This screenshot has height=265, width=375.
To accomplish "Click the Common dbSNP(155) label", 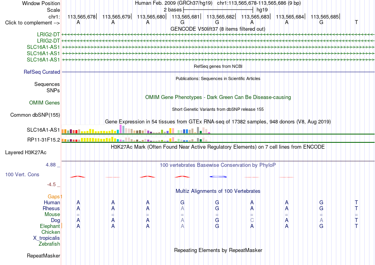I will pos(35,115).
